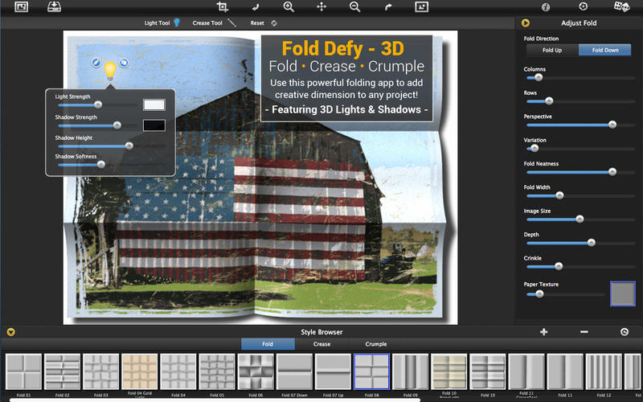
Task: Click the circular reset icon in Style Browser
Action: [x=625, y=332]
